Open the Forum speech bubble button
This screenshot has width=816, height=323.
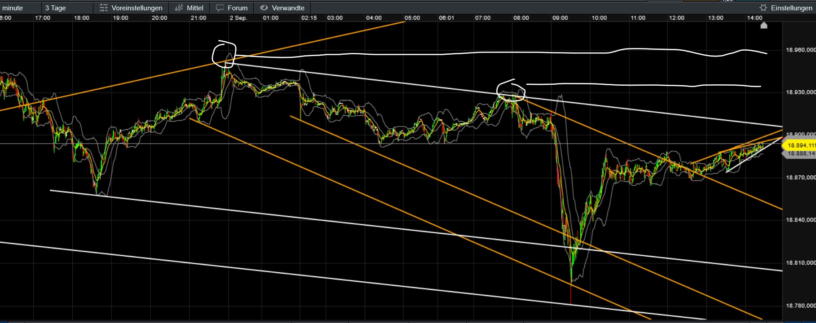(x=232, y=8)
